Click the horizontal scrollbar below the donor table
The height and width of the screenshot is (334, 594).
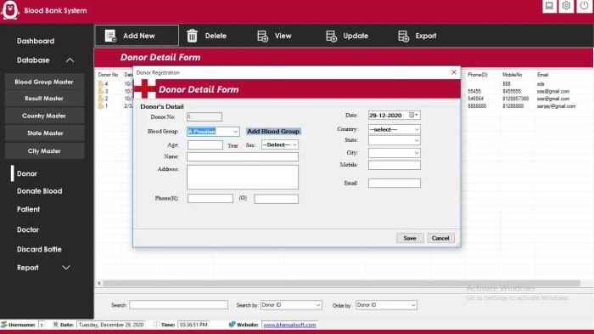(341, 283)
